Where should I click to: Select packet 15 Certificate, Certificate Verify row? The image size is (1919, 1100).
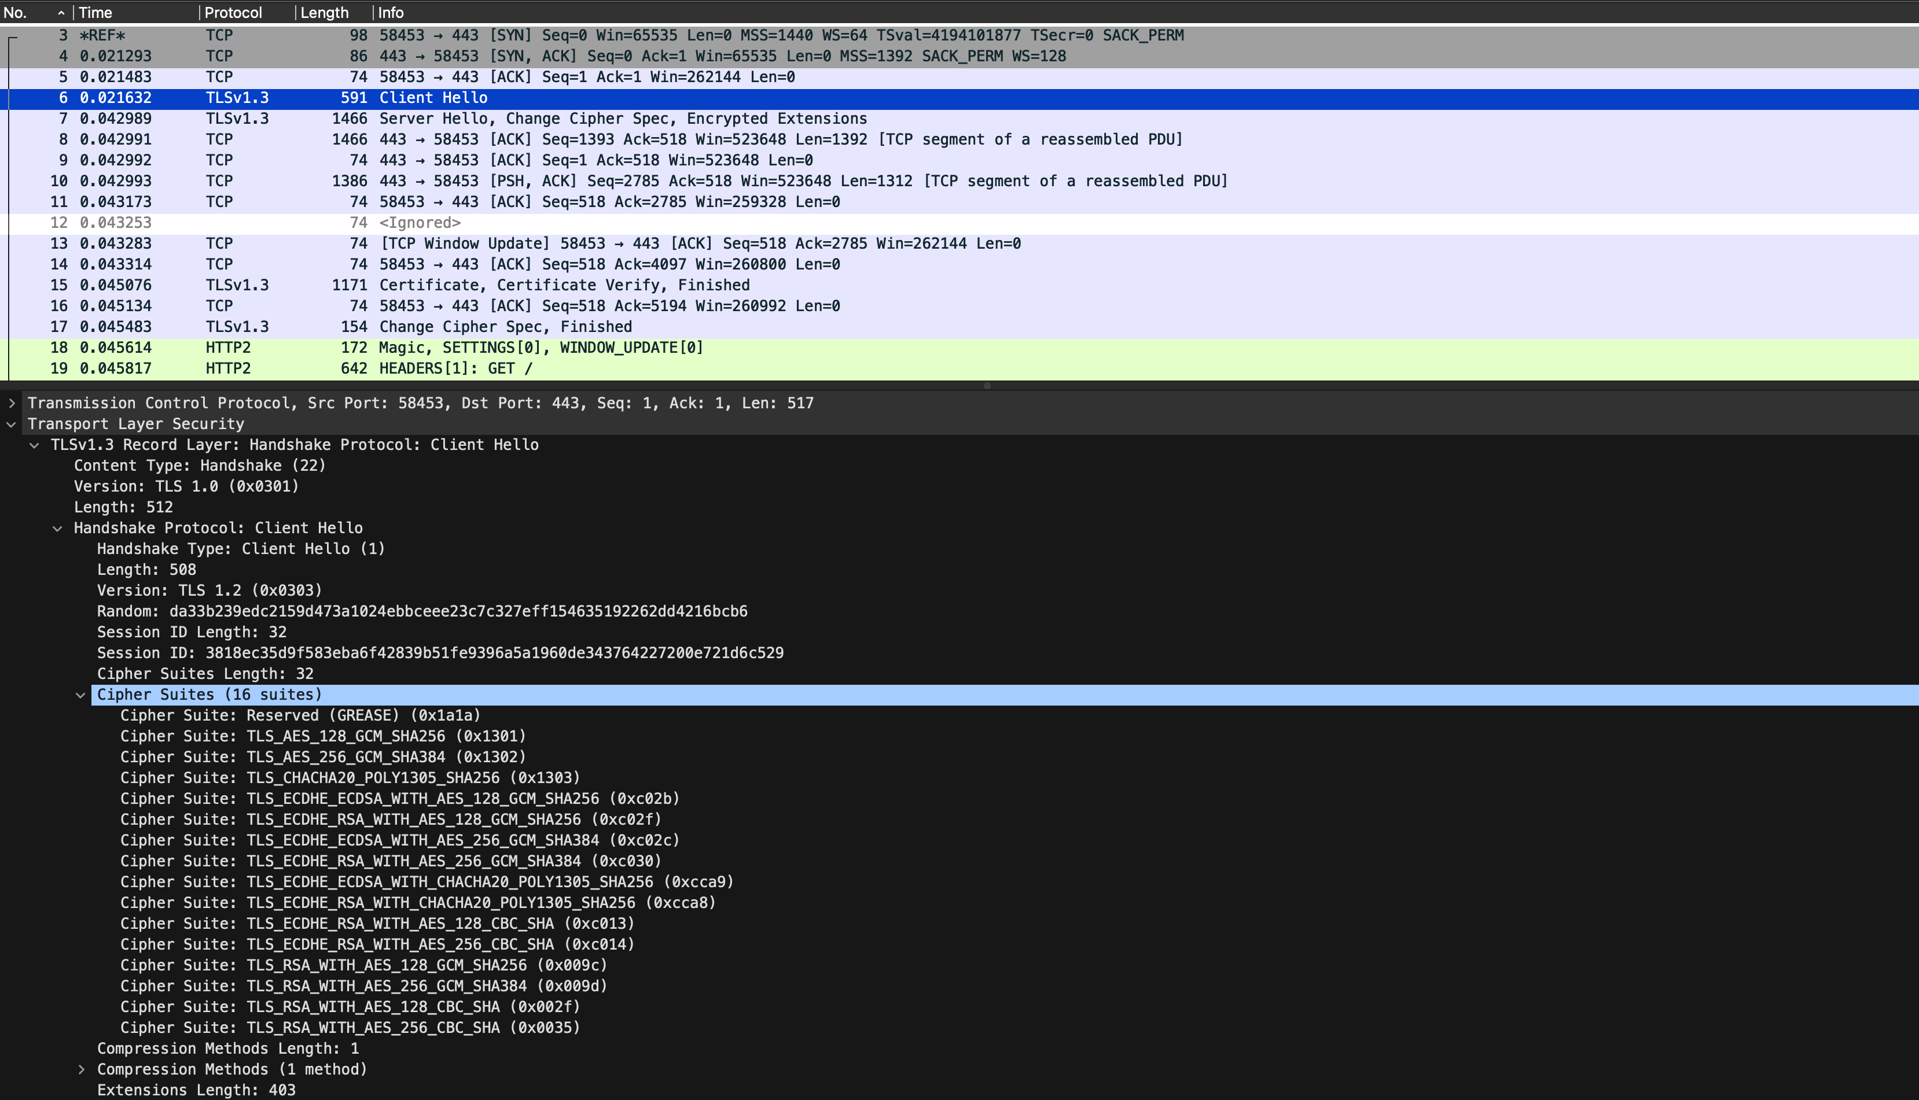pyautogui.click(x=959, y=286)
